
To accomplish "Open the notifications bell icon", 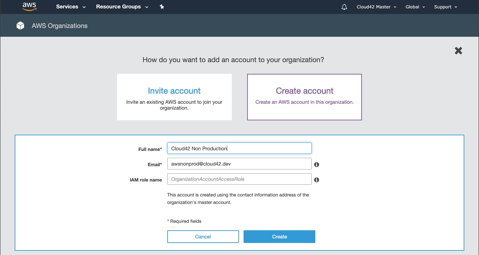I will [x=344, y=7].
